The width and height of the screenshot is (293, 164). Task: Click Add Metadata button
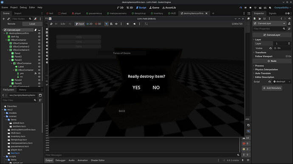pyautogui.click(x=272, y=88)
